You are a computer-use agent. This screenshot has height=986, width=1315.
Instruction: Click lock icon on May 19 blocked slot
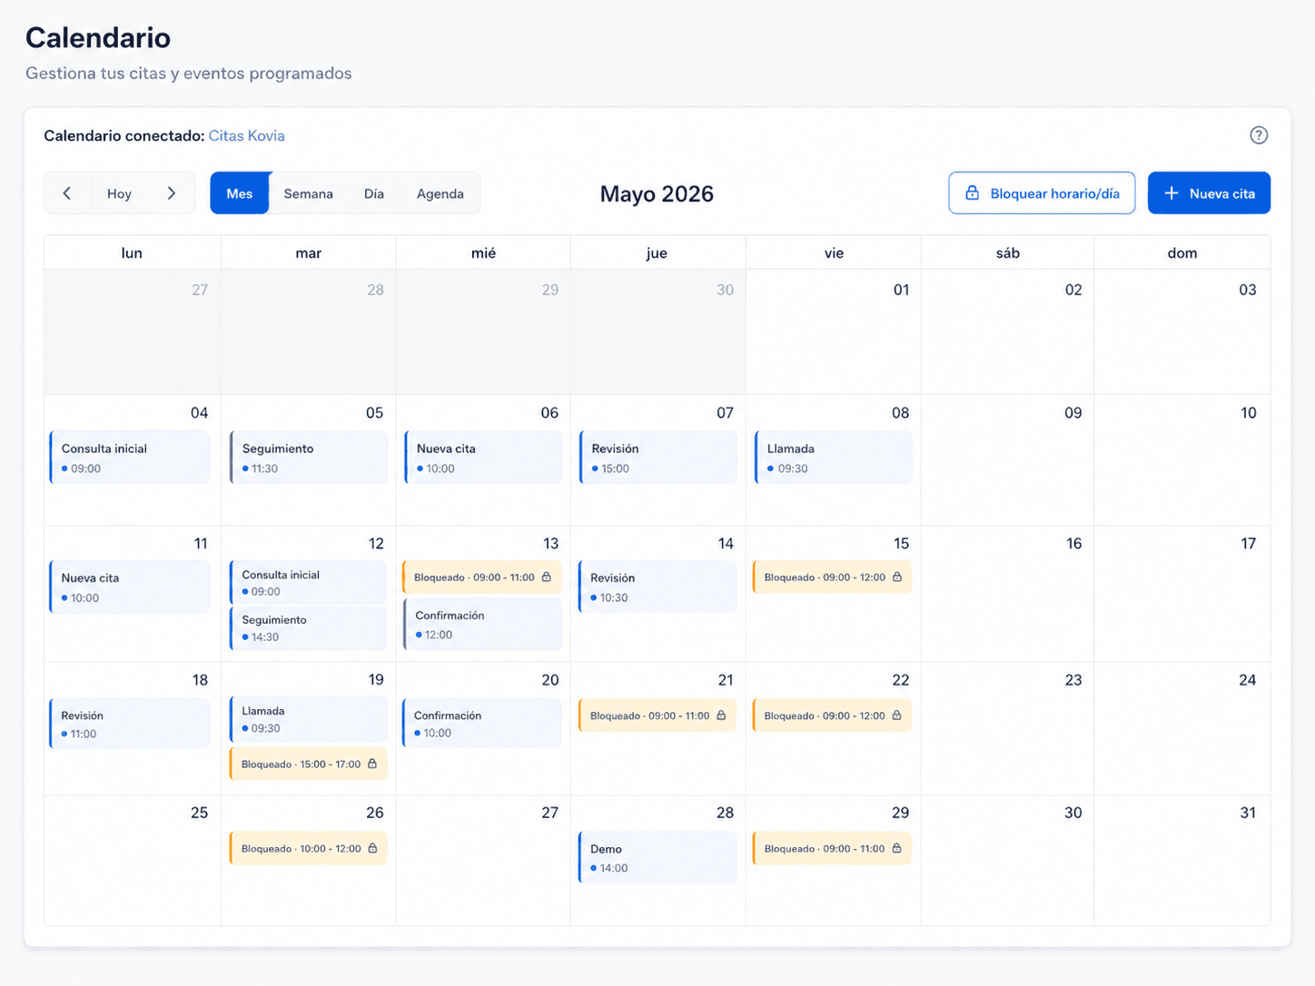[372, 764]
